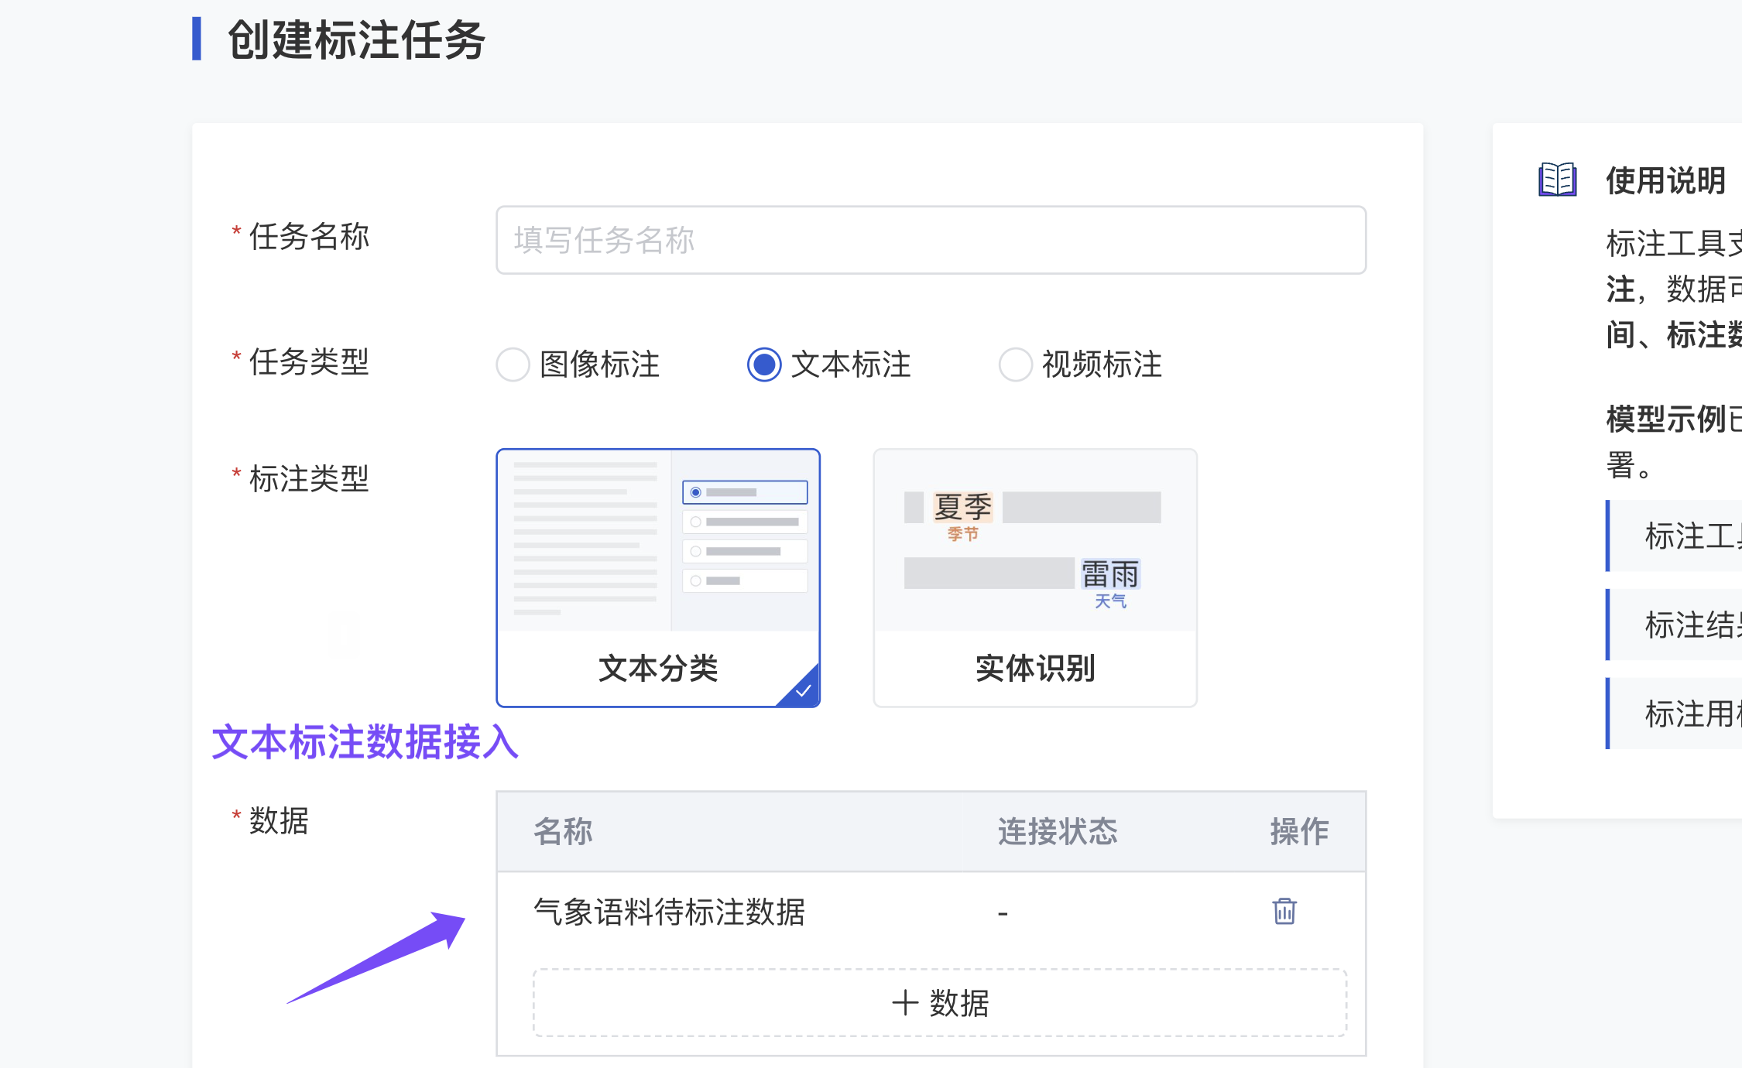Click the trash delete icon in data row

point(1284,911)
